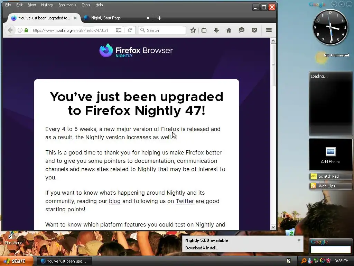Close the 'You've just been upgraded' tab
This screenshot has width=354, height=266.
pos(75,18)
